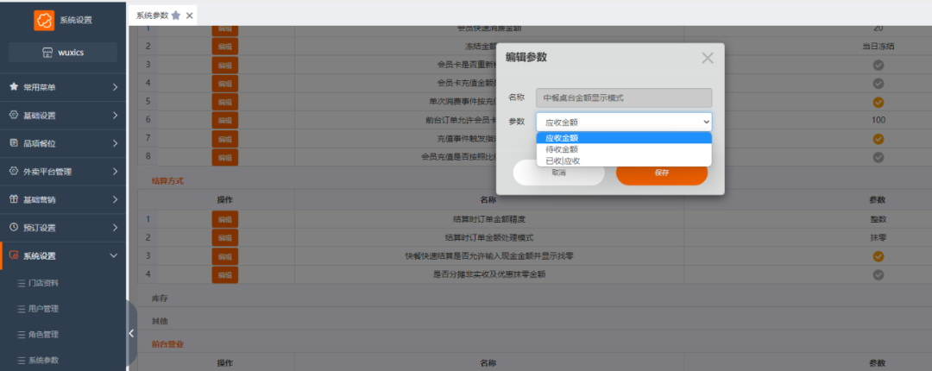Click the 名称 field 中餐桌台金额显示模式
932x371 pixels.
[624, 97]
